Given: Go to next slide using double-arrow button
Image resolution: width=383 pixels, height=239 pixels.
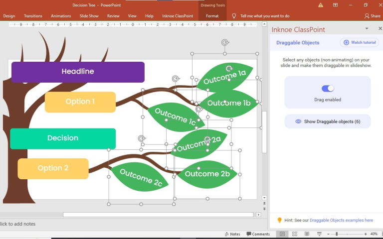Looking at the screenshot, I should click(x=264, y=210).
